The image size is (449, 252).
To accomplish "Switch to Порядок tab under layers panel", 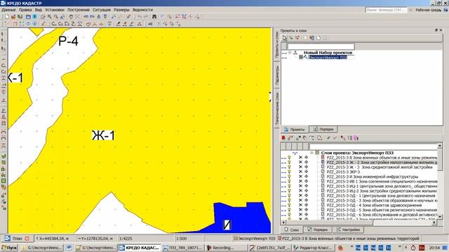I will pos(317,230).
